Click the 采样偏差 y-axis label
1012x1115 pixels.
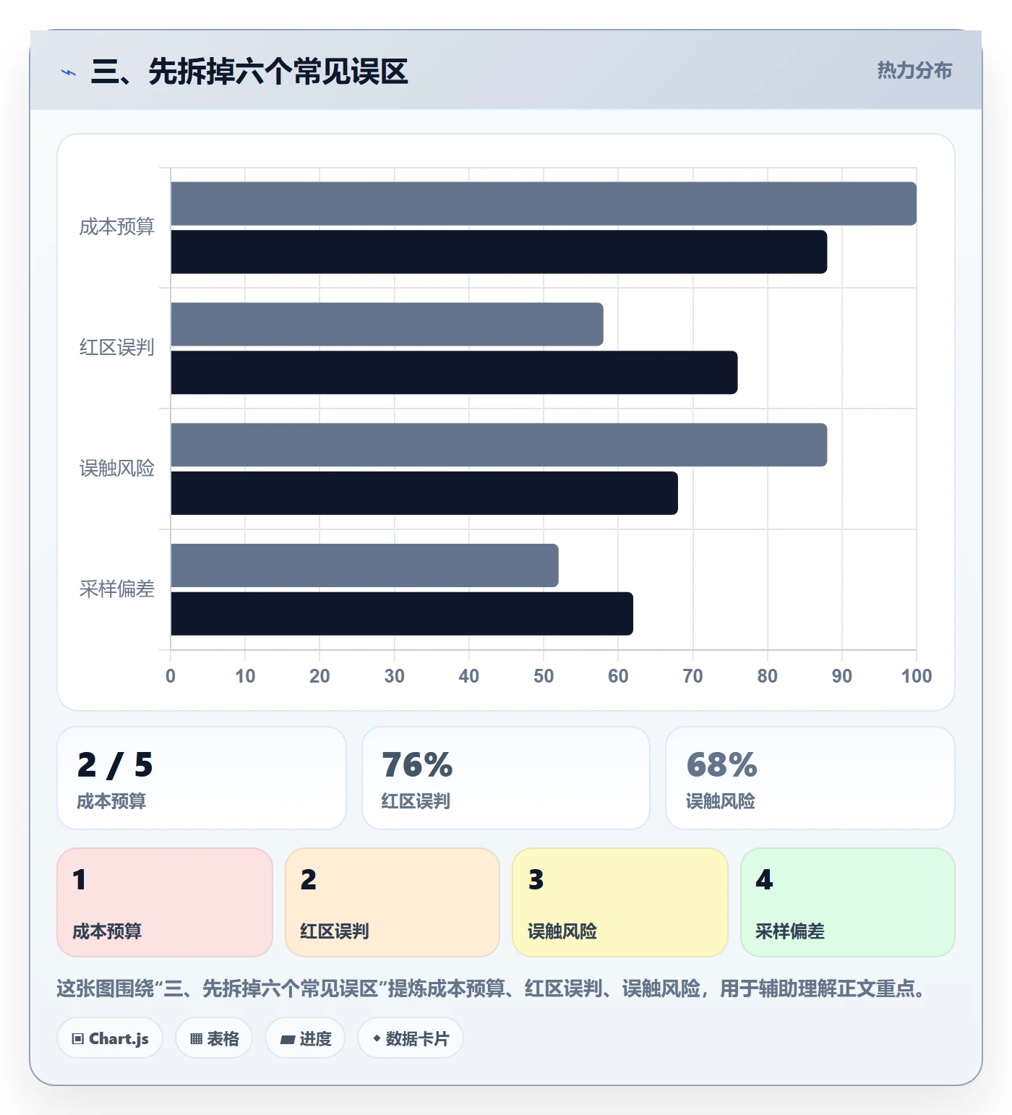click(117, 589)
